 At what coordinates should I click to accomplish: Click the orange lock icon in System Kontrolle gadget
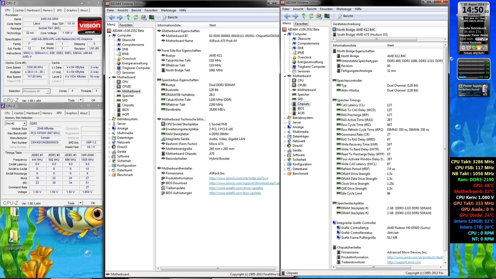[x=479, y=48]
